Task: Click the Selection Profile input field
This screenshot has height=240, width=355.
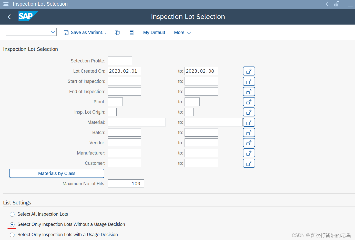Action: (119, 61)
